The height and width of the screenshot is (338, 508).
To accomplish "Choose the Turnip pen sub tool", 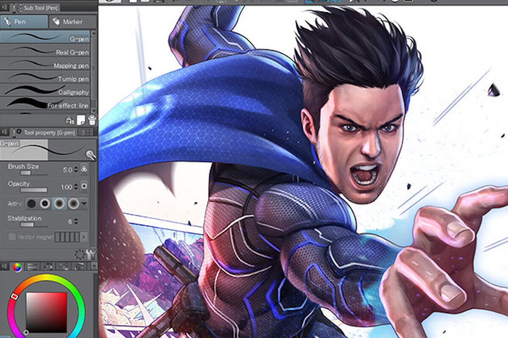I will (45, 77).
